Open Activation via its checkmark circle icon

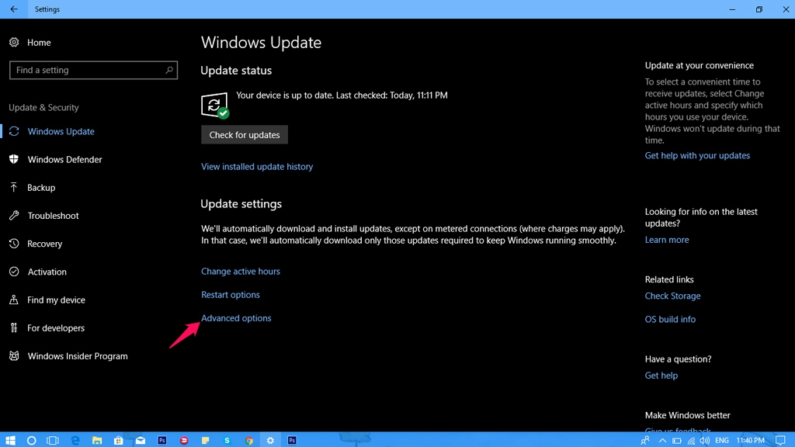(14, 272)
